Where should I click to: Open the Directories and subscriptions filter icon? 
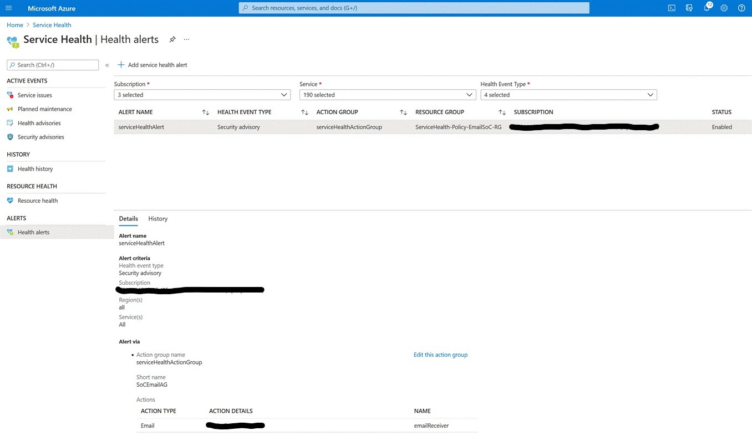[689, 8]
